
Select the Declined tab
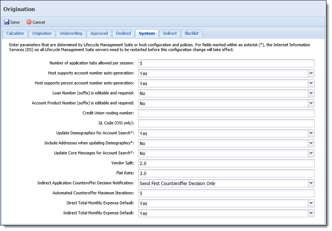tap(123, 33)
